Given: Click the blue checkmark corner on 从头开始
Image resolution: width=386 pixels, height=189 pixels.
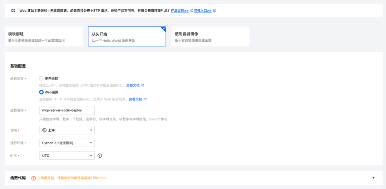Looking at the screenshot, I should tap(164, 29).
